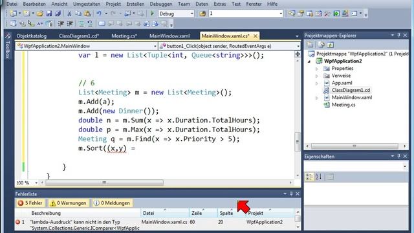Comment out the selected lines icon
This screenshot has height=233, width=414.
[x=82, y=24]
